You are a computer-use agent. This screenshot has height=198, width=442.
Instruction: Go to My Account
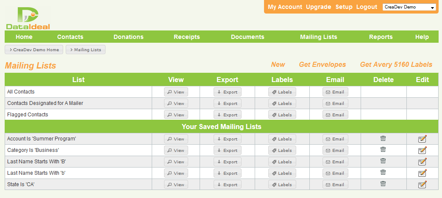(x=285, y=7)
